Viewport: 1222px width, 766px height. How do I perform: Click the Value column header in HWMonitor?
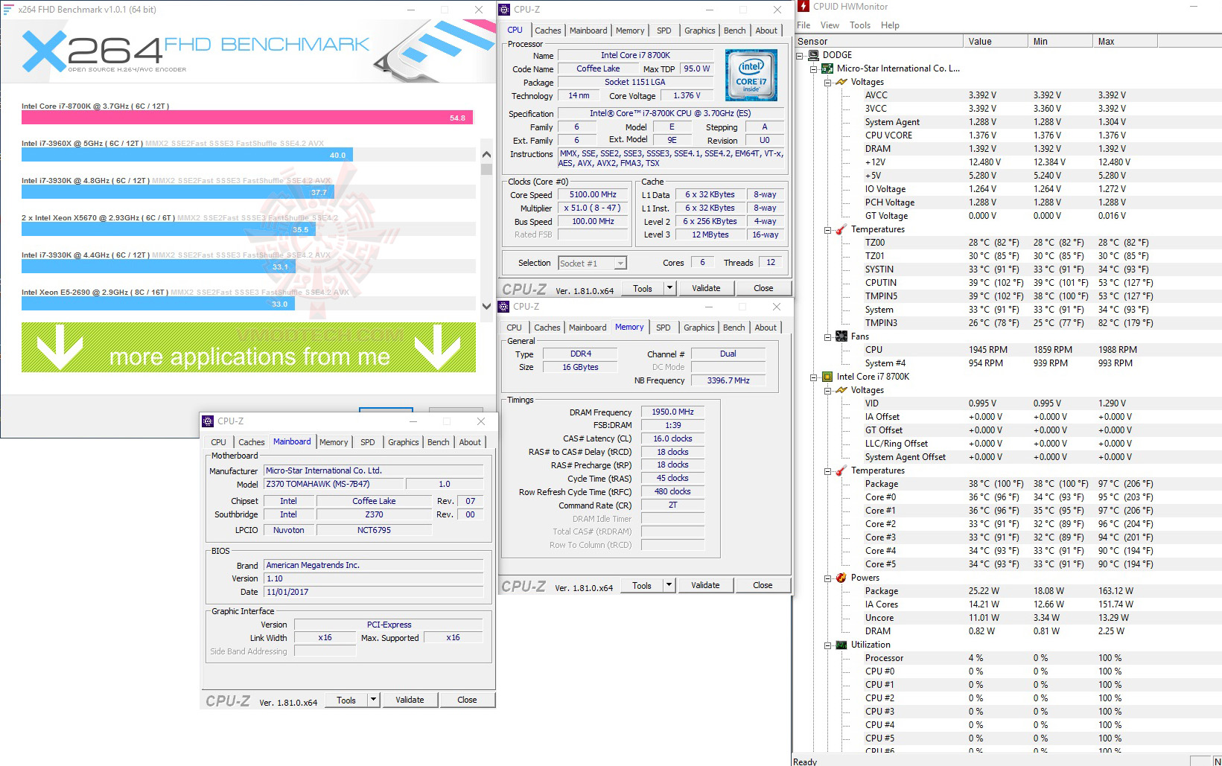995,42
